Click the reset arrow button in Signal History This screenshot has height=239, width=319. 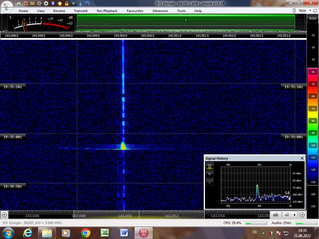pos(210,174)
